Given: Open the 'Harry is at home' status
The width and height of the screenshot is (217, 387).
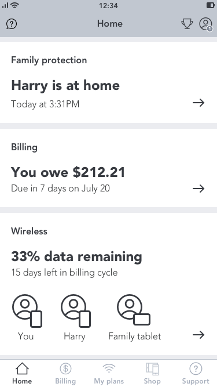Looking at the screenshot, I should point(65,85).
